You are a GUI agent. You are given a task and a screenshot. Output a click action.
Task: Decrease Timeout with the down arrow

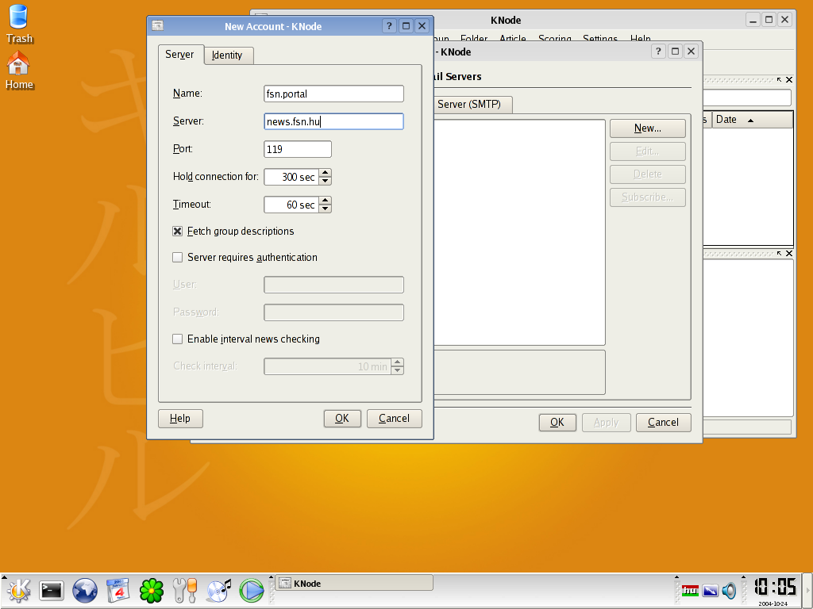click(325, 209)
